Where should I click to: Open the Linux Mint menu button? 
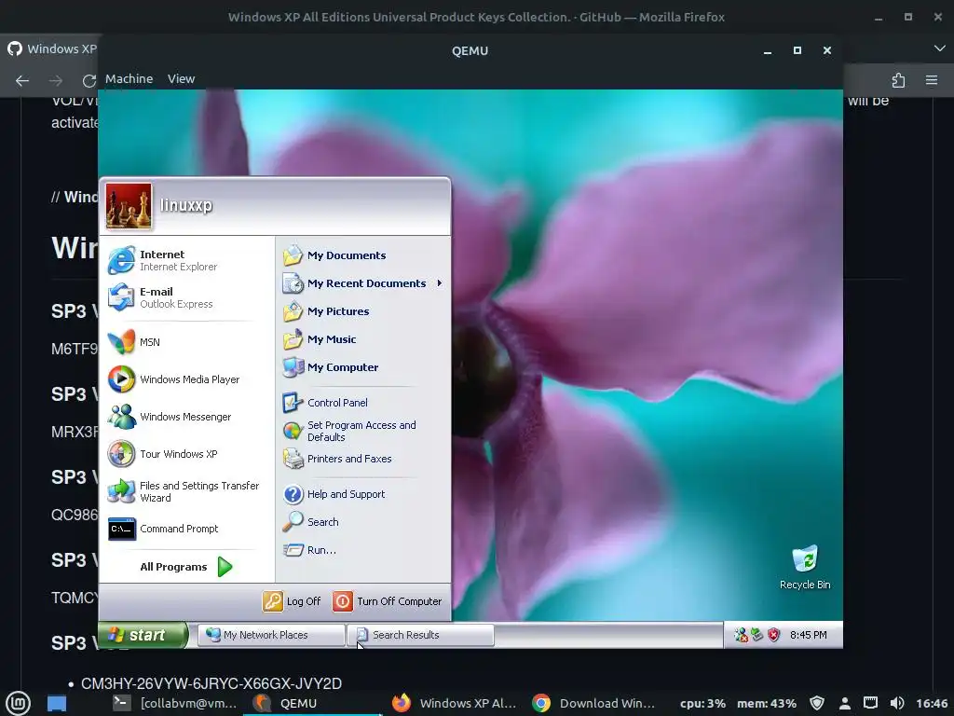click(x=19, y=703)
